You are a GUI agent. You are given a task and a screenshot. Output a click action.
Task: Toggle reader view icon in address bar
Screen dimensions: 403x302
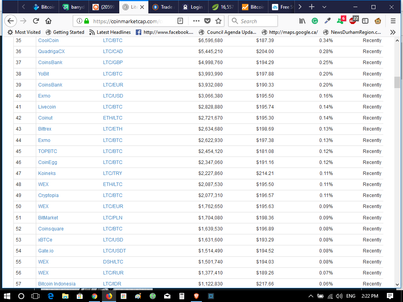(x=180, y=21)
